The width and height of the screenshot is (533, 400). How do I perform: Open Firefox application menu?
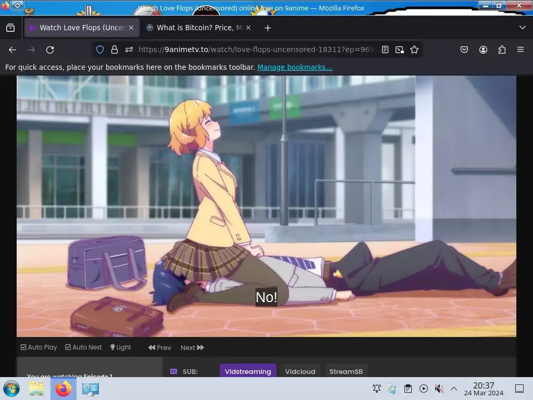[x=521, y=49]
